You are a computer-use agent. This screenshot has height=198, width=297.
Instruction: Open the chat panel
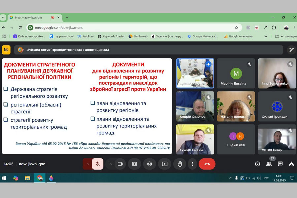[x=280, y=164]
